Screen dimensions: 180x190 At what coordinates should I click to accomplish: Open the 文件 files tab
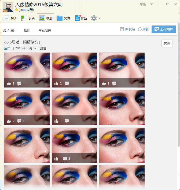pos(63,18)
